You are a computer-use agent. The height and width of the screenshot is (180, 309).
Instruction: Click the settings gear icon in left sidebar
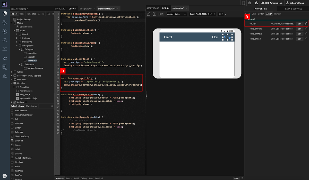point(5,22)
